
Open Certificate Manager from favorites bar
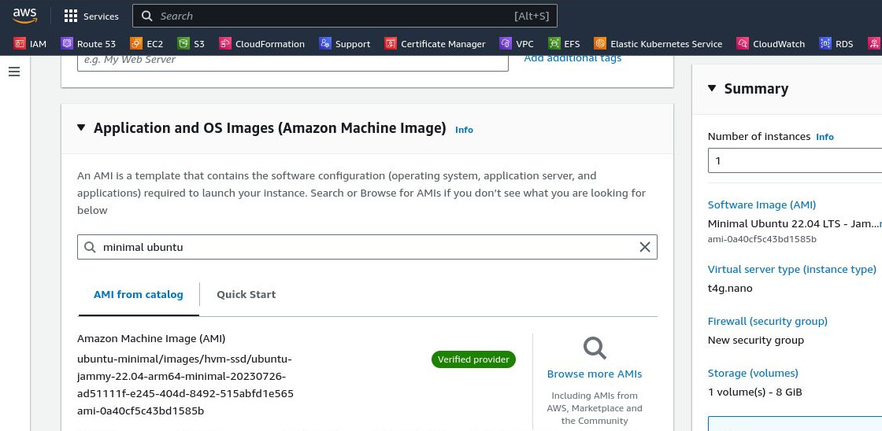click(x=443, y=44)
